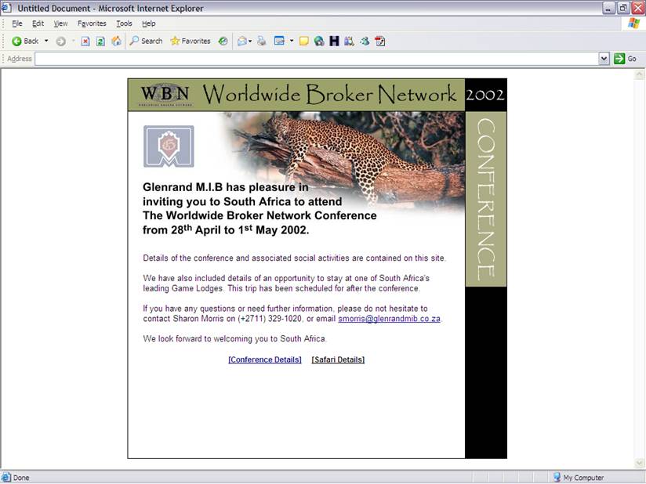The height and width of the screenshot is (484, 646).
Task: Refresh the page with the Refresh icon
Action: coord(100,42)
